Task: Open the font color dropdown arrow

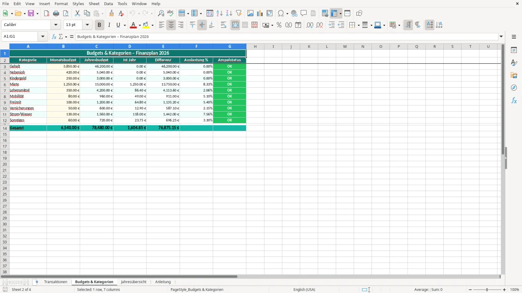Action: click(140, 25)
